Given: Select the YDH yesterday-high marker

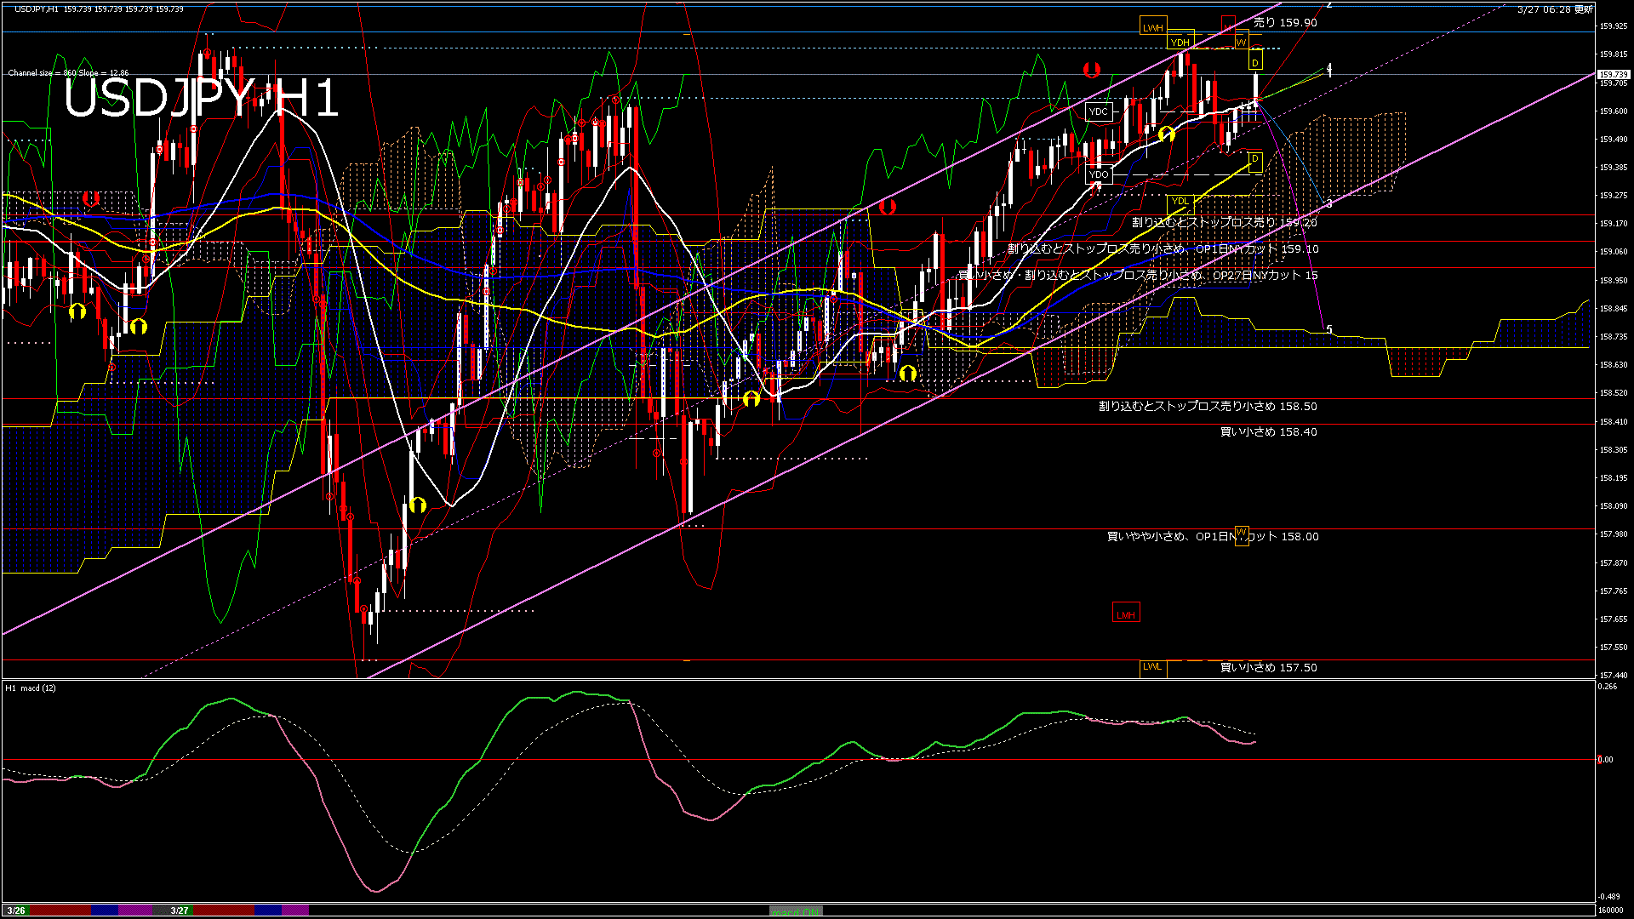Looking at the screenshot, I should click(x=1182, y=42).
